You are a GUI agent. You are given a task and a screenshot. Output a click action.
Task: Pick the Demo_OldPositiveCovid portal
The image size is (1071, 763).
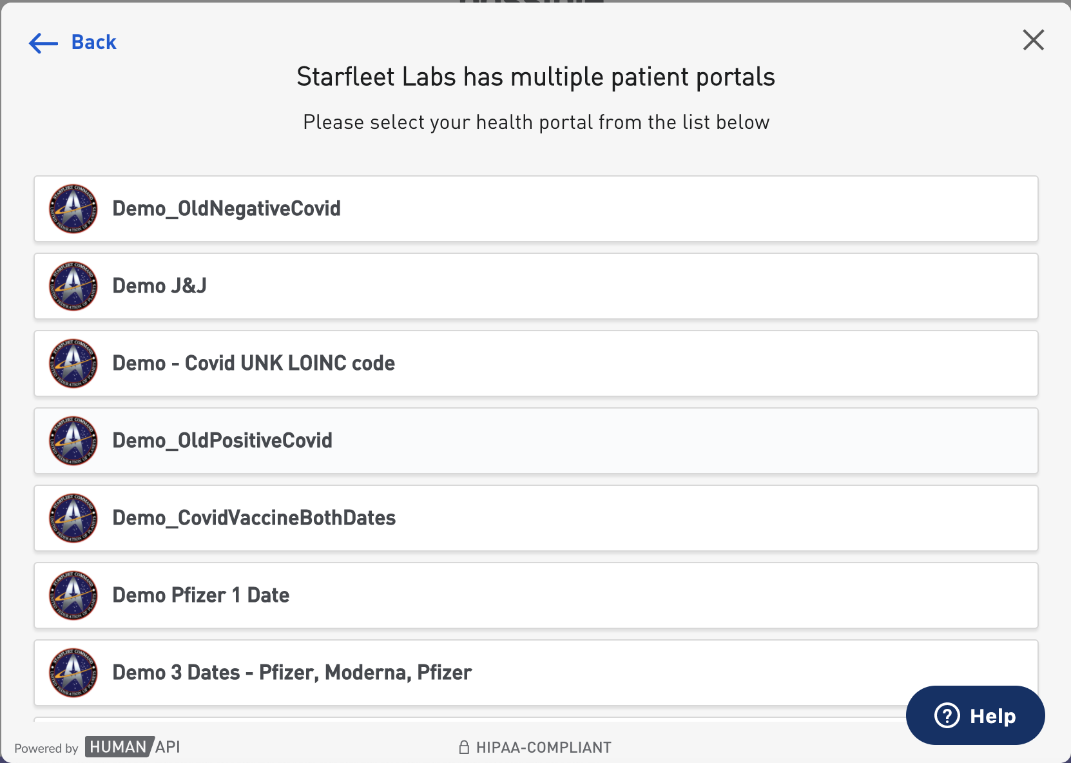click(222, 441)
